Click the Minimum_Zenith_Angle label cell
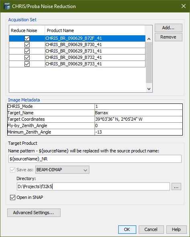Viewport: 190px width, 237px height. (51, 132)
